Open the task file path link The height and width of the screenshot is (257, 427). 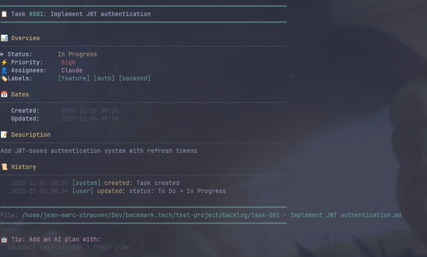[x=212, y=215]
